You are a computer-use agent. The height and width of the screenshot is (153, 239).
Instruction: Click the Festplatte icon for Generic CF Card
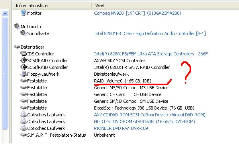point(24,94)
